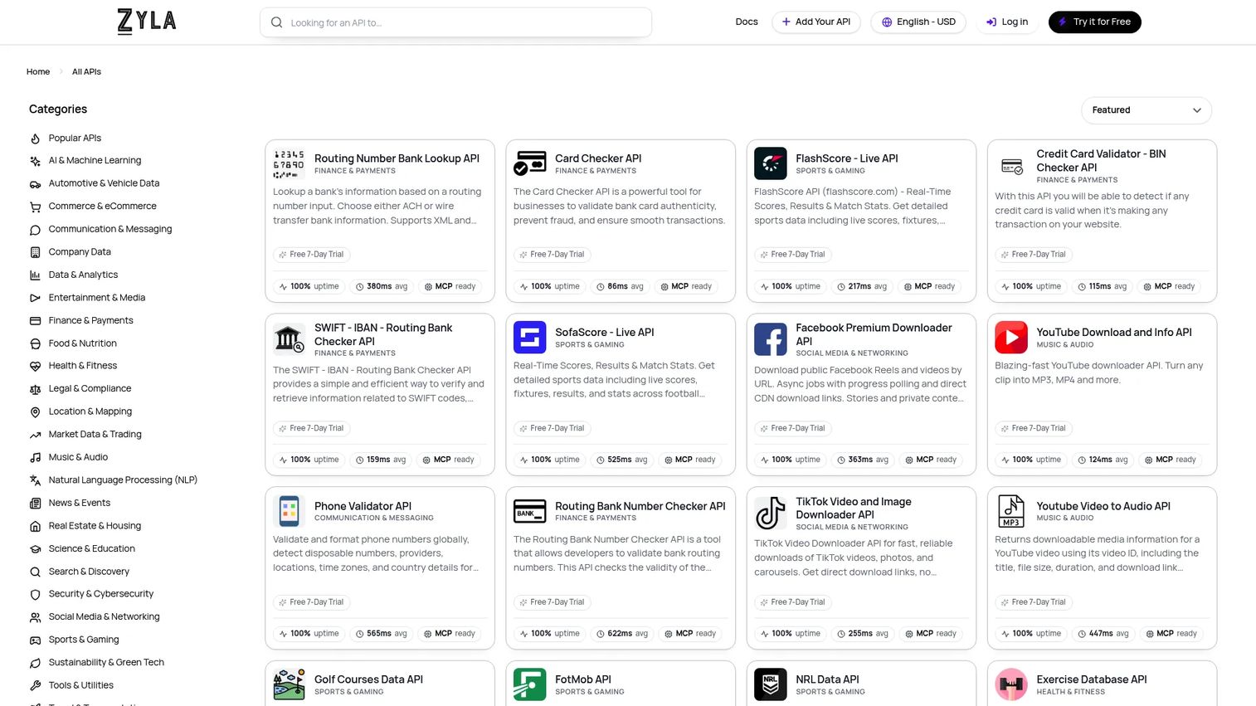Click the SWIFT IBAN bank building icon

pyautogui.click(x=289, y=338)
